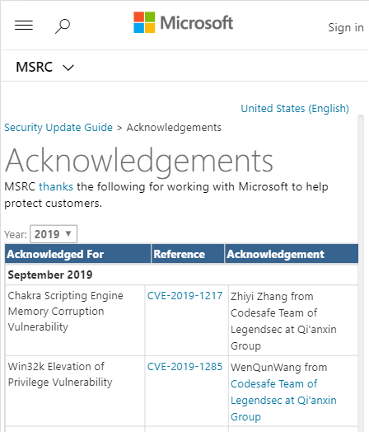Go to Security Update Guide breadcrumb
369x432 pixels.
[x=58, y=127]
